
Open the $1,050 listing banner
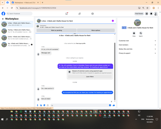(x=76, y=26)
